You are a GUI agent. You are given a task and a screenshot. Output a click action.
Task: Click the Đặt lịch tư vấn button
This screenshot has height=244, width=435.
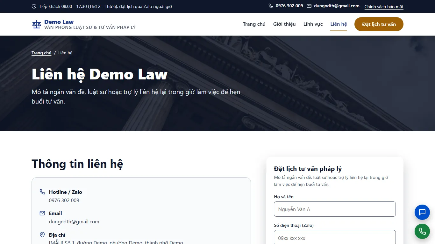[x=379, y=24]
